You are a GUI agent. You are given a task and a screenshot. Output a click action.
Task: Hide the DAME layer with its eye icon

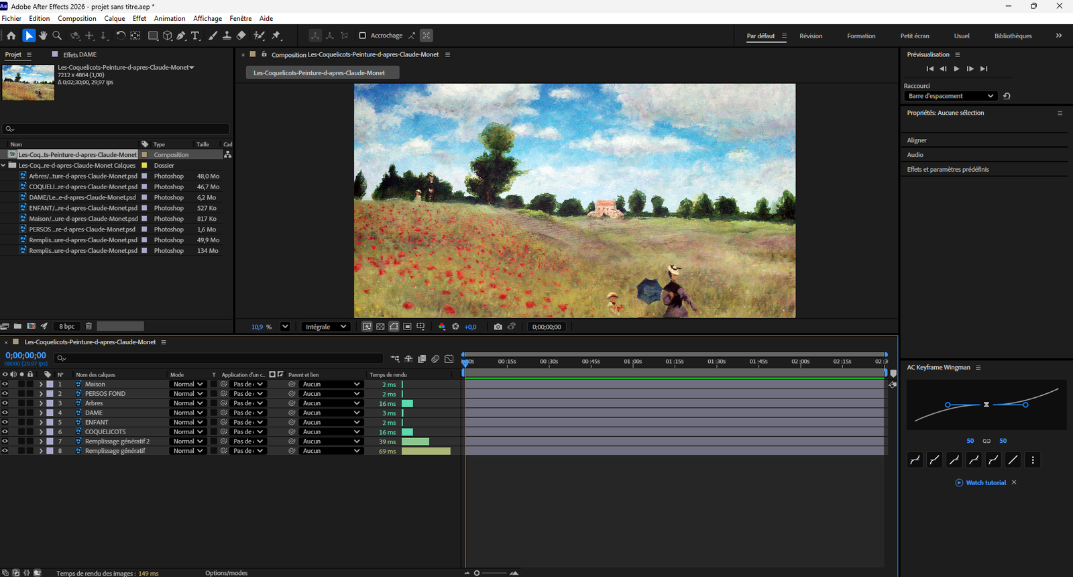pos(5,413)
